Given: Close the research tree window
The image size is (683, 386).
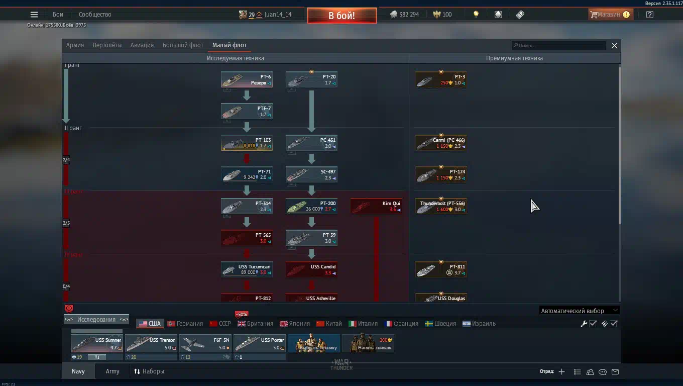Looking at the screenshot, I should [x=614, y=46].
